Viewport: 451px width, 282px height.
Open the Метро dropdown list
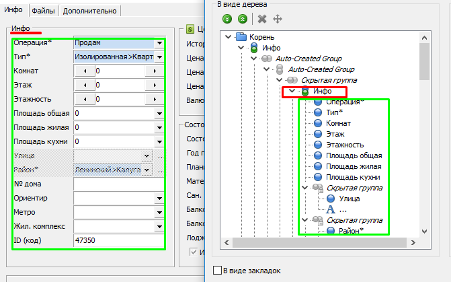[159, 212]
